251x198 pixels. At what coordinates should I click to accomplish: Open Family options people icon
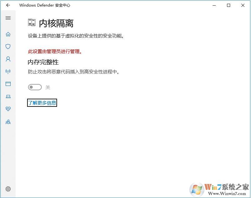point(8,122)
